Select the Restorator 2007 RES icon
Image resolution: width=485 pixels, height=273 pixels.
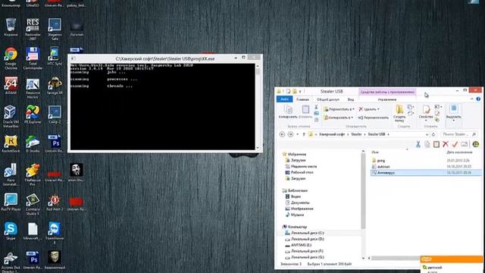tap(33, 29)
